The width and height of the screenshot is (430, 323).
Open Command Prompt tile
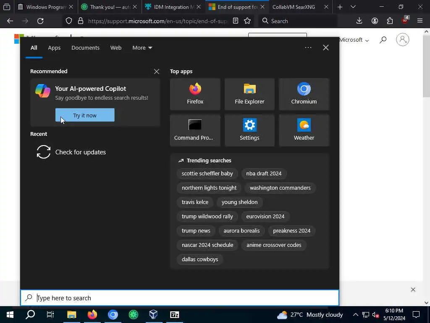coord(195,130)
